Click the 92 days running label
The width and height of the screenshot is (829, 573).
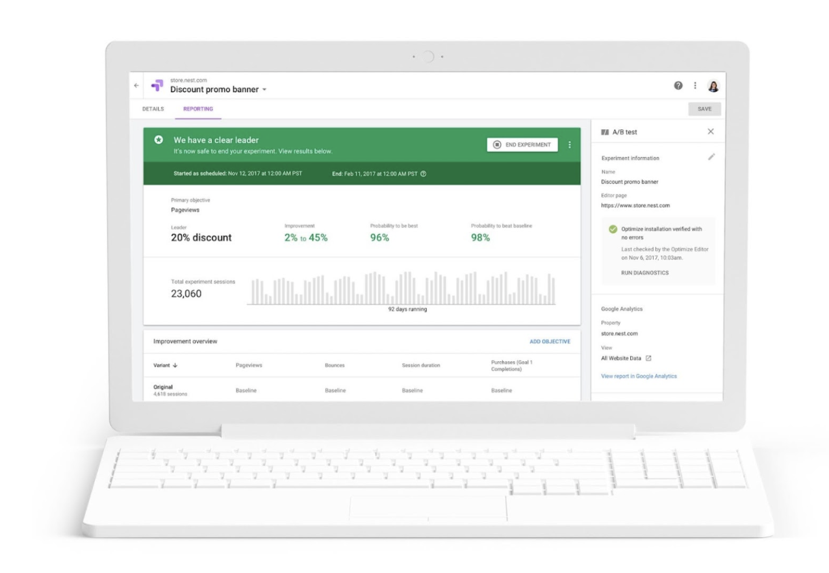point(407,309)
